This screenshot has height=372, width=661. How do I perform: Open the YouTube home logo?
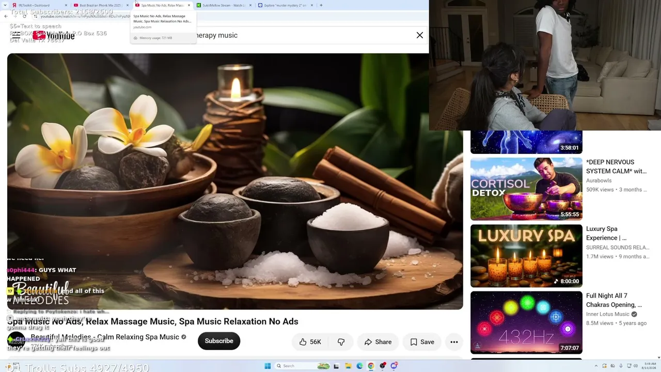53,36
